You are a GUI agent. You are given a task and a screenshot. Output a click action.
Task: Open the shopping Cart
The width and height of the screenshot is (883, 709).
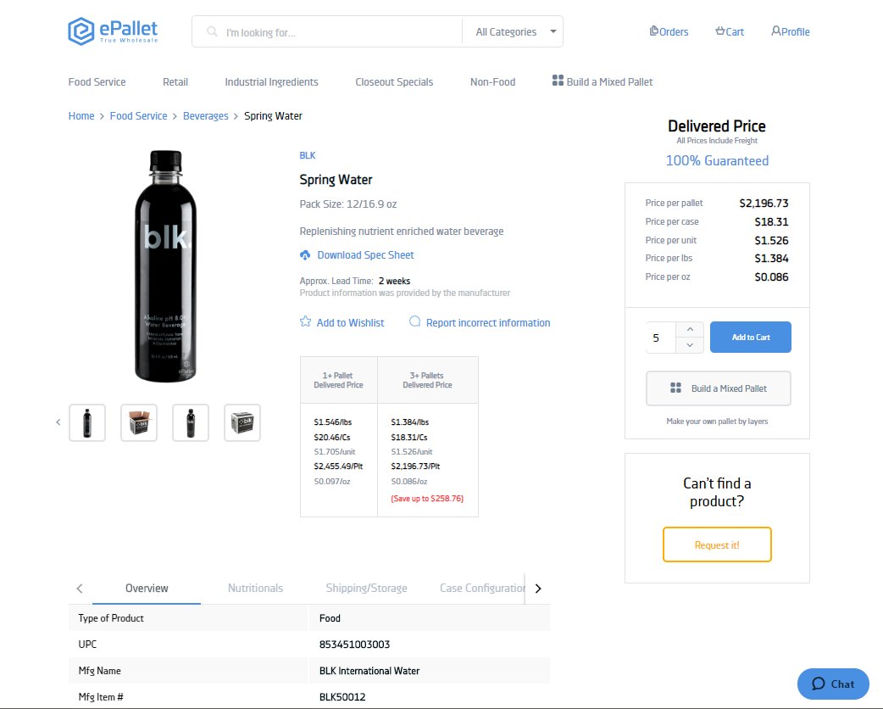[730, 32]
